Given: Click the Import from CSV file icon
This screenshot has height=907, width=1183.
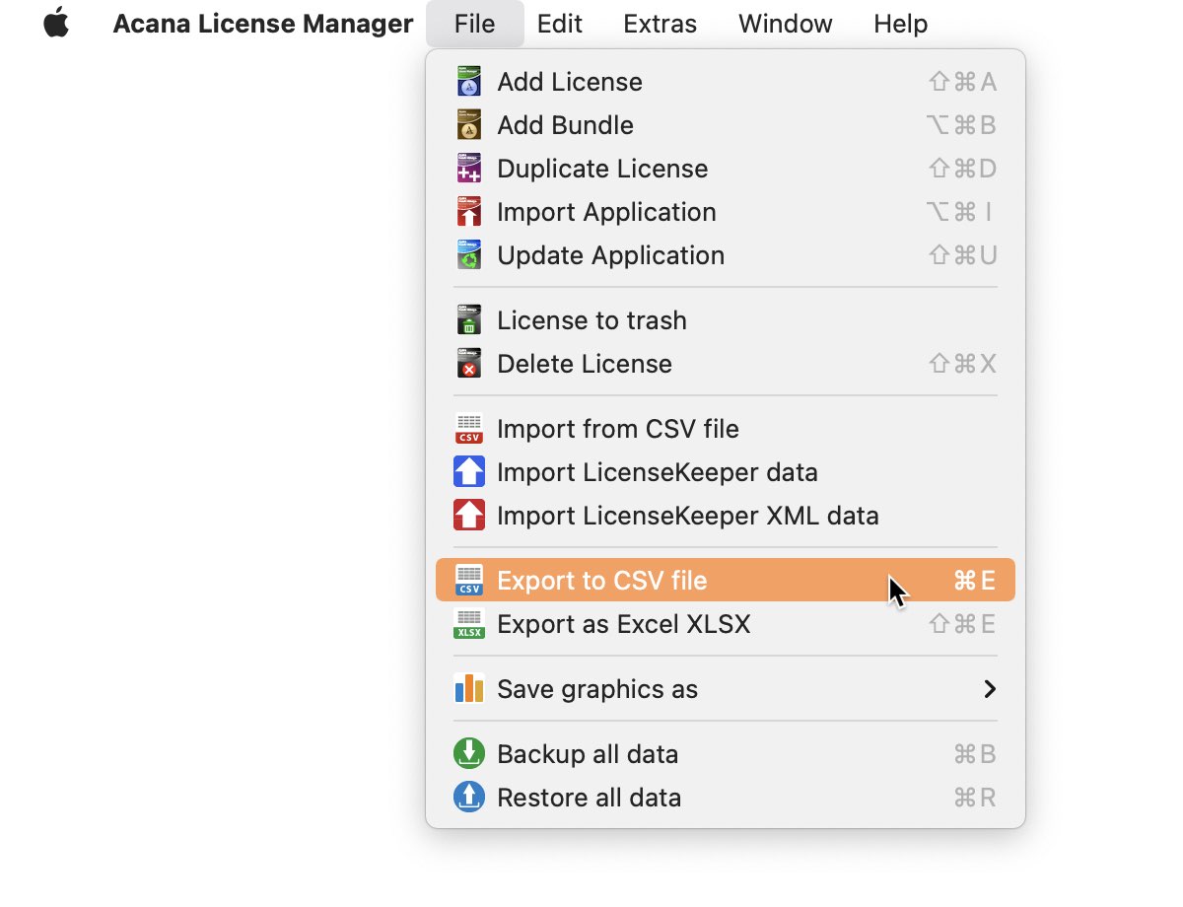Looking at the screenshot, I should coord(469,429).
